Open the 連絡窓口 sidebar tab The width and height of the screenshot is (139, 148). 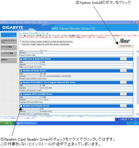(9, 61)
